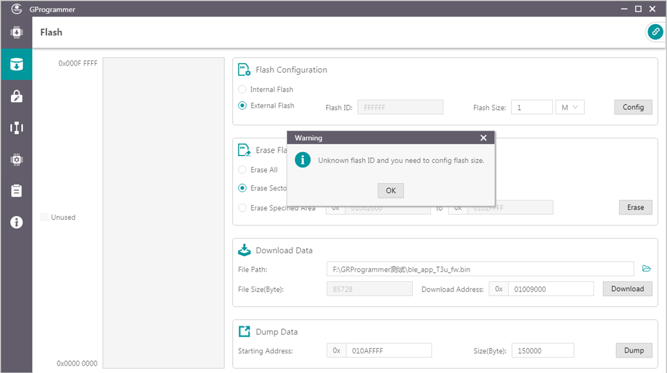Open the device log clipboard sidebar icon

(17, 191)
